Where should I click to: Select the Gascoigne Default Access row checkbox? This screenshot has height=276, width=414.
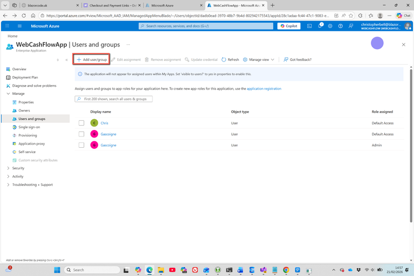pyautogui.click(x=81, y=134)
